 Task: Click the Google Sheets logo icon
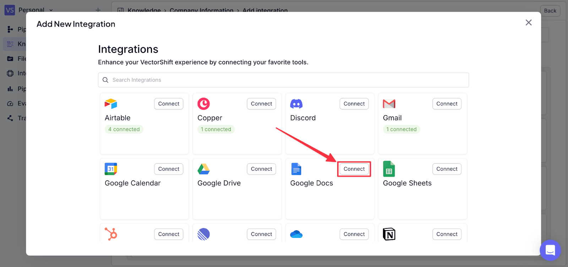(389, 169)
